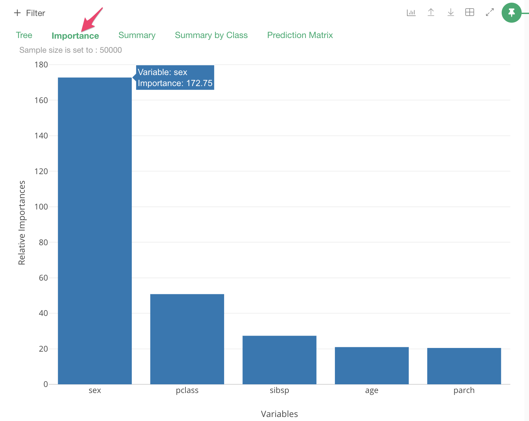The height and width of the screenshot is (421, 529).
Task: Go to Summary by Class tab
Action: click(x=211, y=35)
